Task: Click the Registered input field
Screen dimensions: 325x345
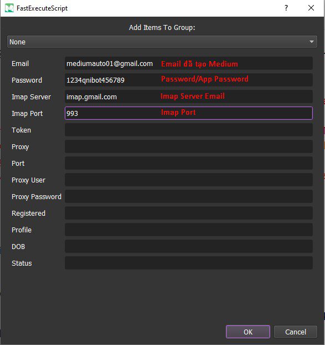Action: click(x=189, y=213)
